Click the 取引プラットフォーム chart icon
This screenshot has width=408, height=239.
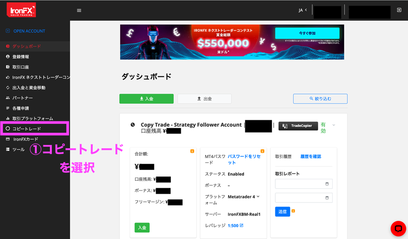pos(7,118)
